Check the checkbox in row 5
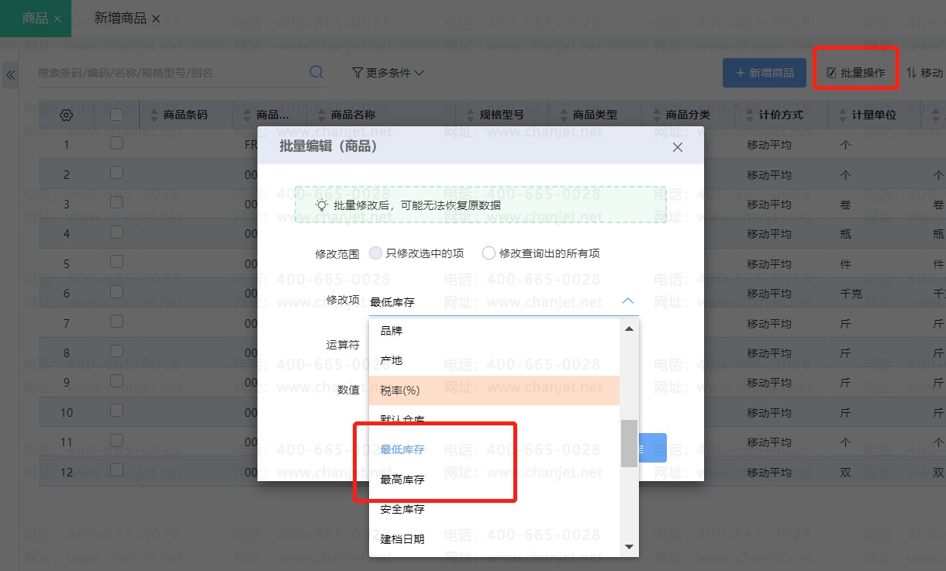This screenshot has width=946, height=571. point(116,262)
